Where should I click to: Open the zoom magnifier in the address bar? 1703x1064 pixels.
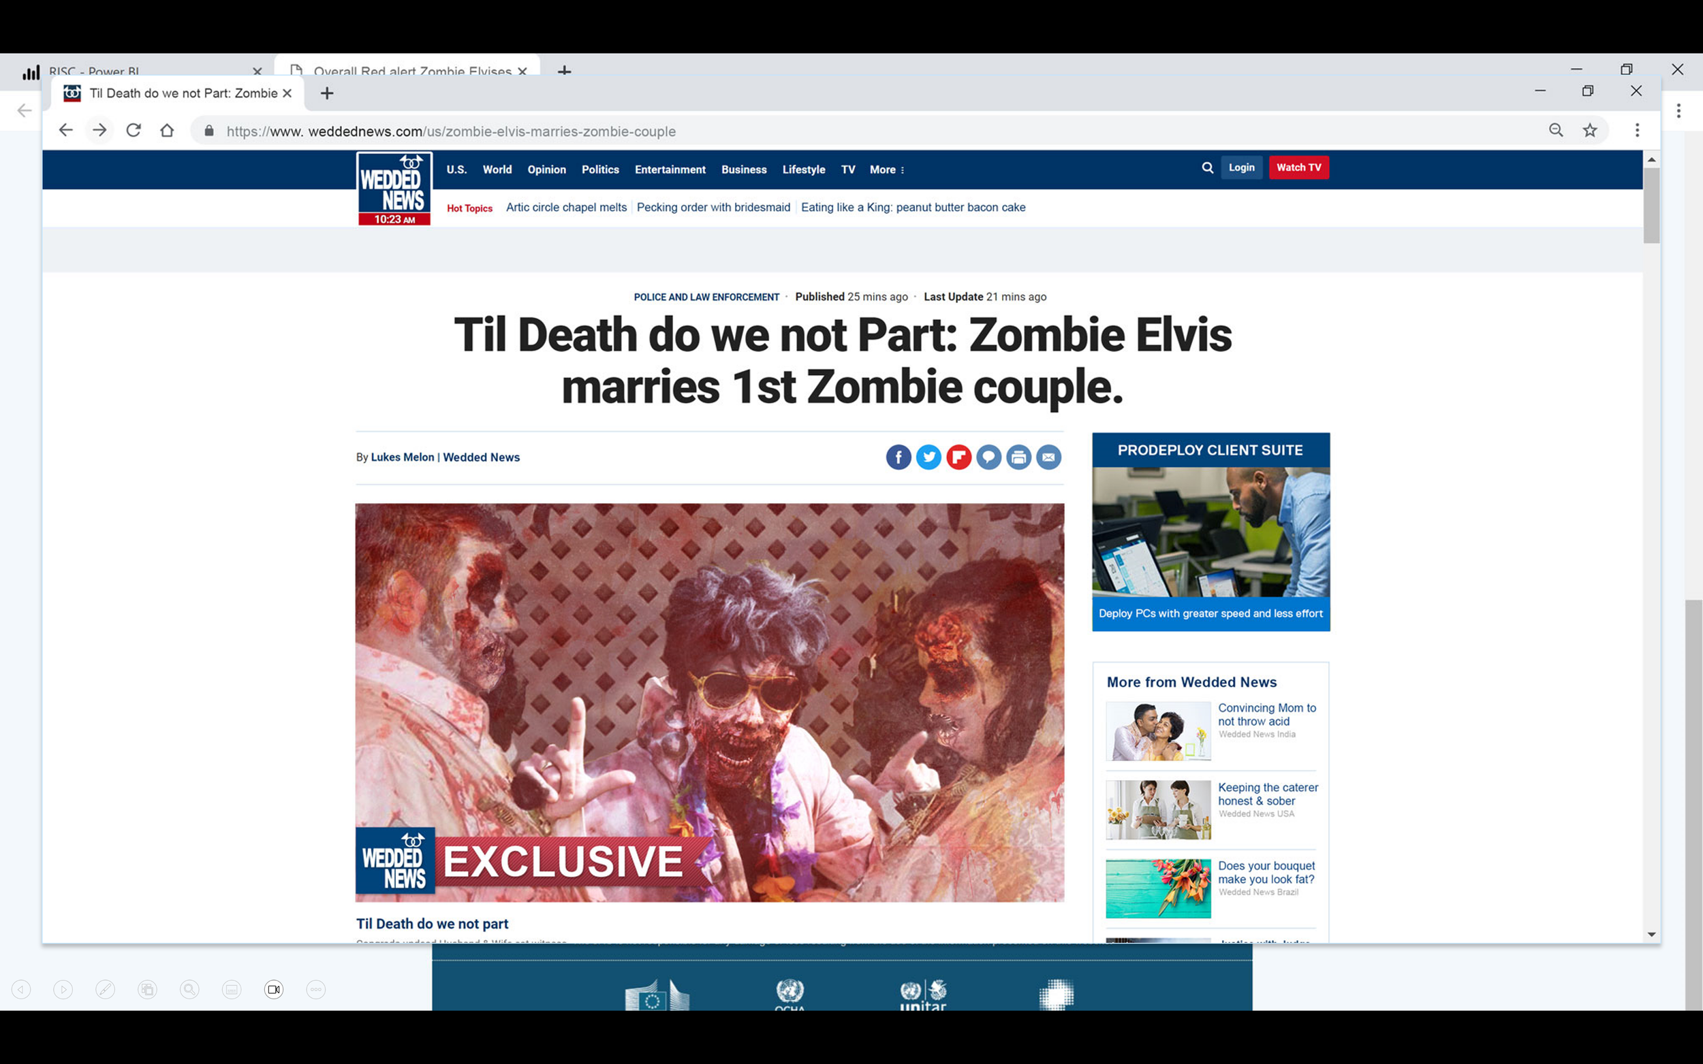coord(1556,130)
